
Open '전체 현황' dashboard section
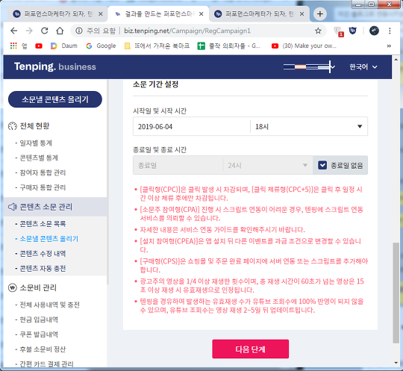(x=34, y=126)
